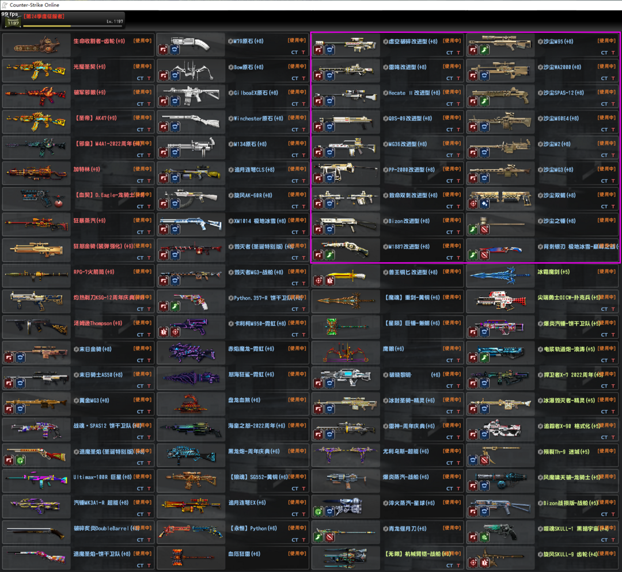The width and height of the screenshot is (622, 572).
Task: Click 使用中 on 生命收割者-齿轮 row
Action: 143,41
